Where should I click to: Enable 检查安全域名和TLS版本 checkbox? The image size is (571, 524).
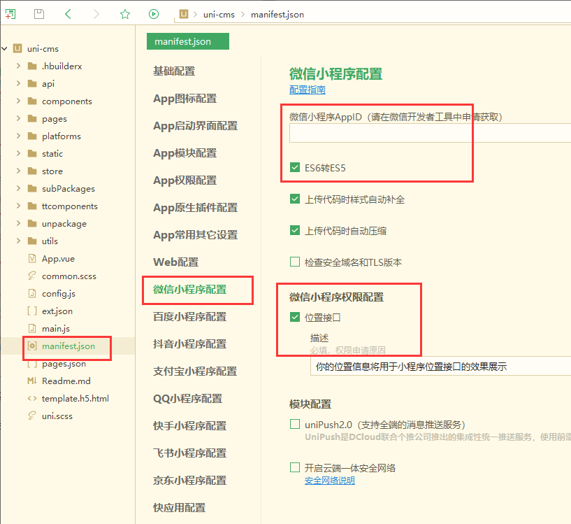tap(295, 262)
